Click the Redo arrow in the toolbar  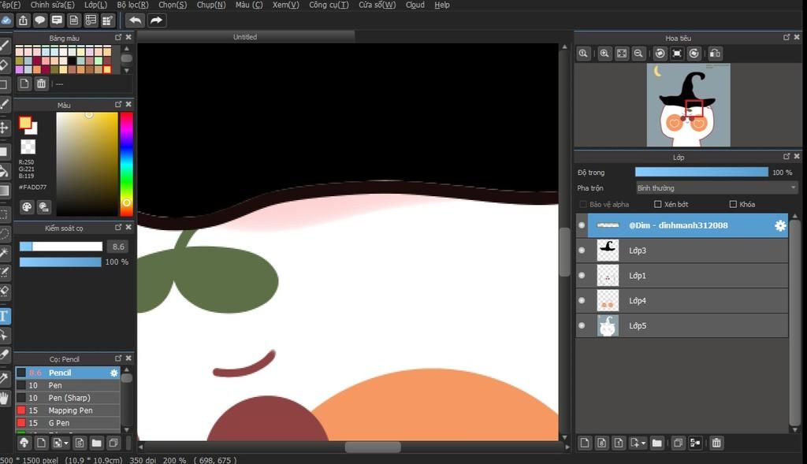(156, 20)
